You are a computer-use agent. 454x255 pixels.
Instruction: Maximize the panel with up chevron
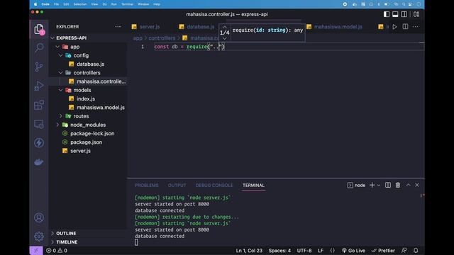pos(409,185)
